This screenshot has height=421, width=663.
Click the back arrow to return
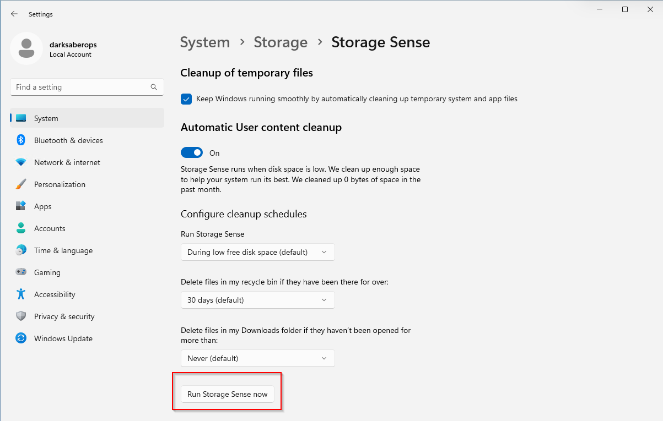pos(14,14)
